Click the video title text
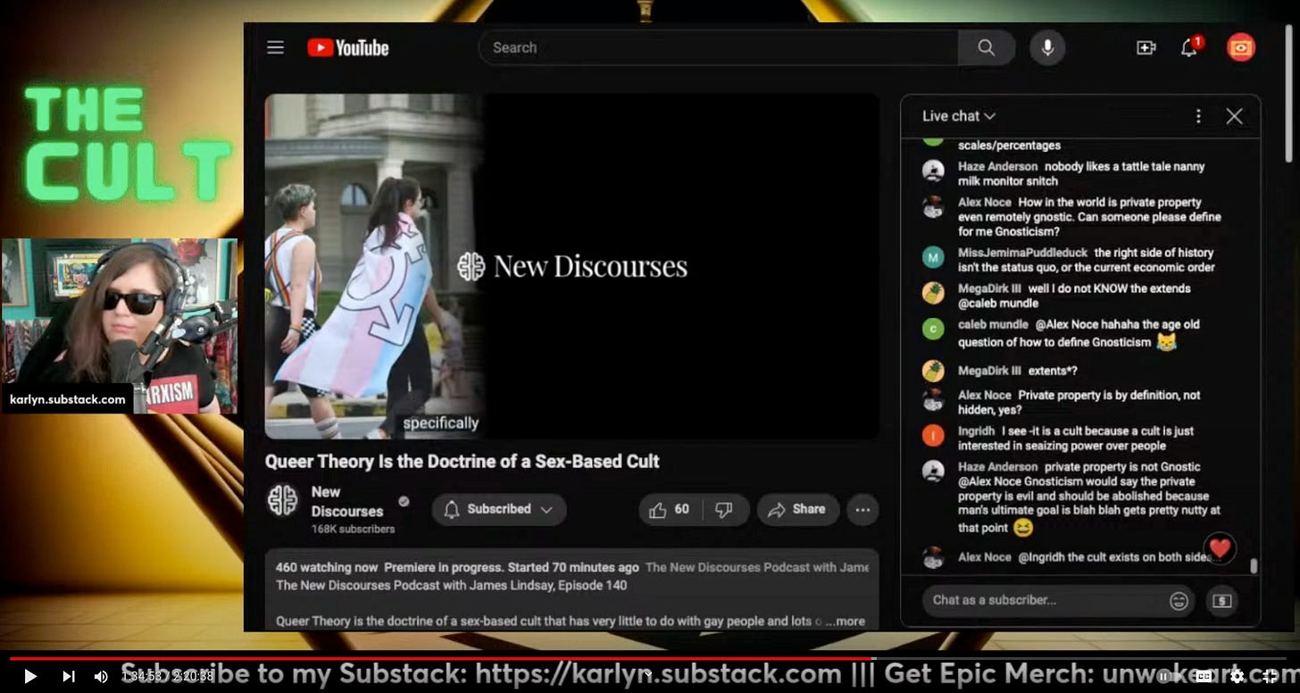Image resolution: width=1300 pixels, height=693 pixels. tap(462, 462)
